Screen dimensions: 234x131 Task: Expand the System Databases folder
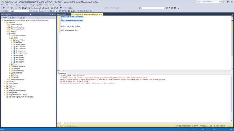tap(7, 25)
